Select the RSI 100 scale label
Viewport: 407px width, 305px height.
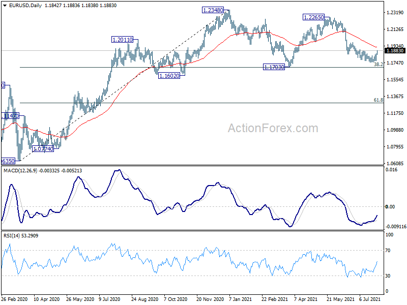click(x=389, y=235)
